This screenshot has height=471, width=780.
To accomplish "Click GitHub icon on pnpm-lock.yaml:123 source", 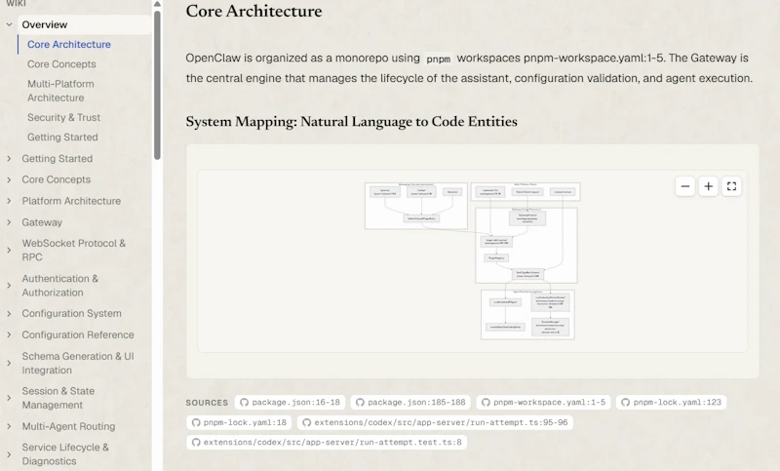I will (x=625, y=403).
